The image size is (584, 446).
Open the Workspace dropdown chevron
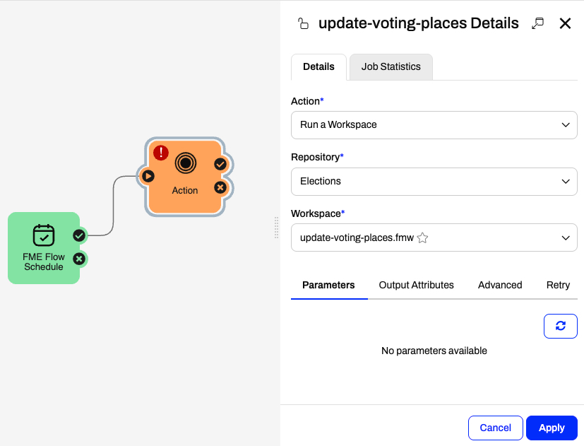[566, 238]
